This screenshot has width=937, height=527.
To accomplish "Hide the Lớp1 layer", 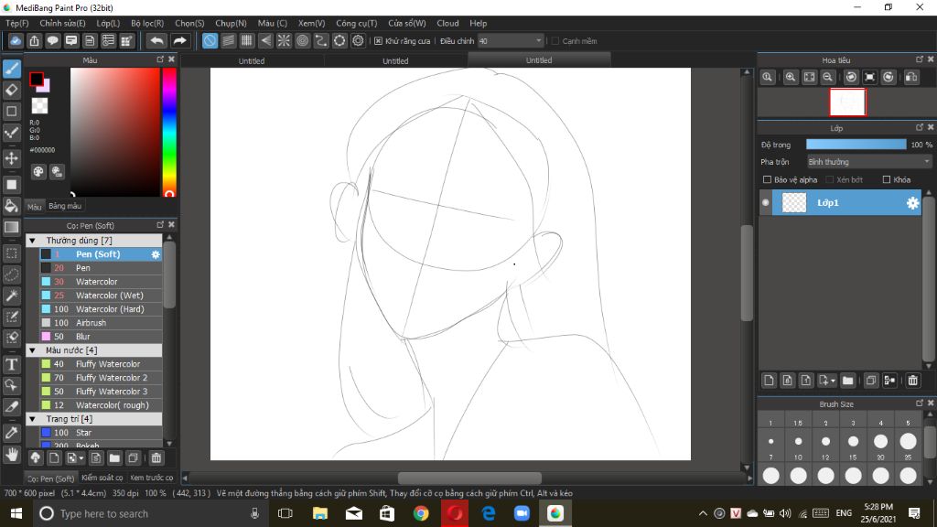I will point(766,203).
